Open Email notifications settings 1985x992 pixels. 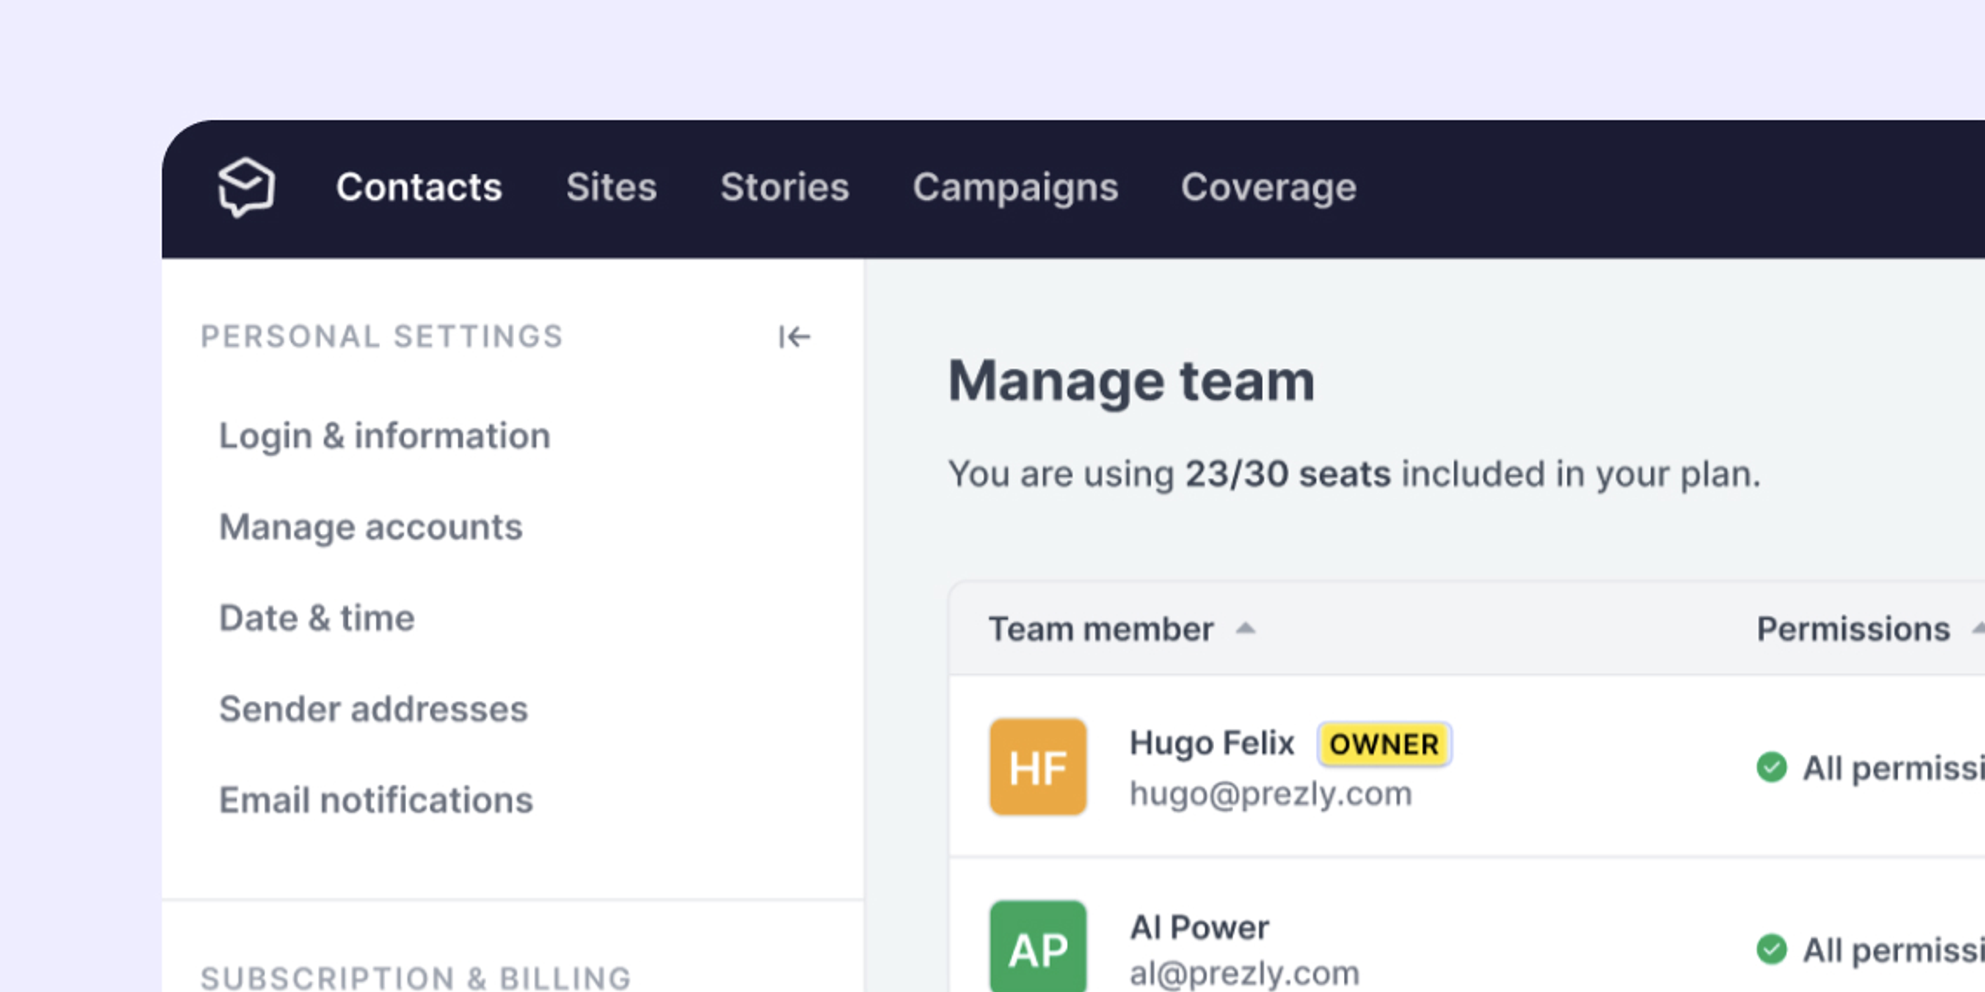point(376,800)
